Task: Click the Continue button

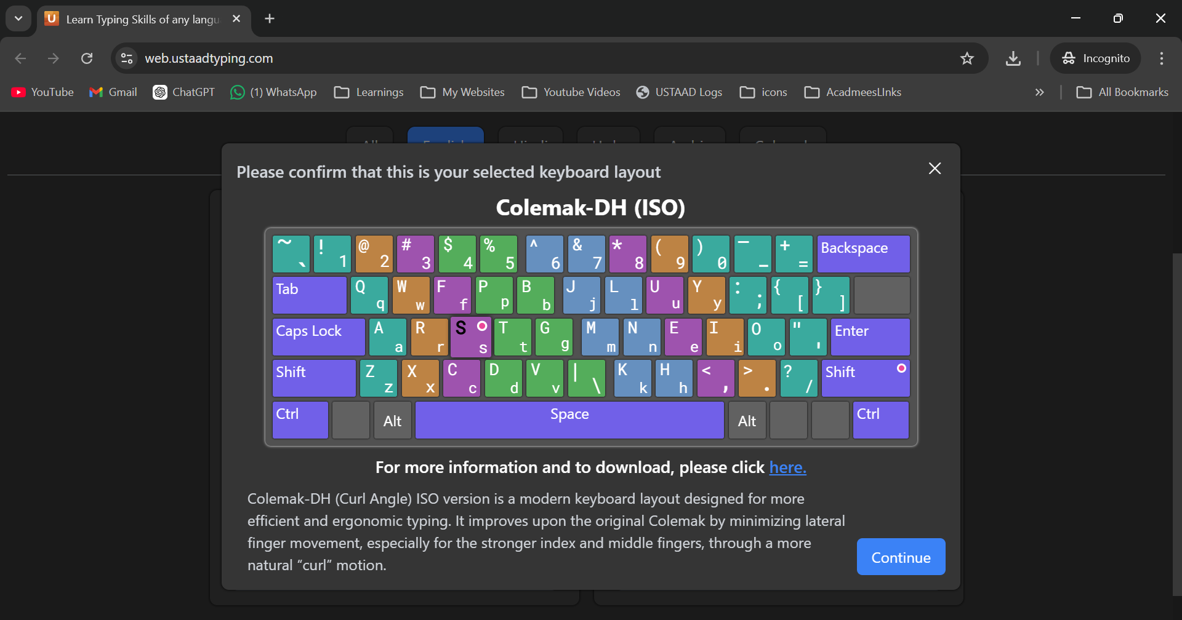Action: 901,557
